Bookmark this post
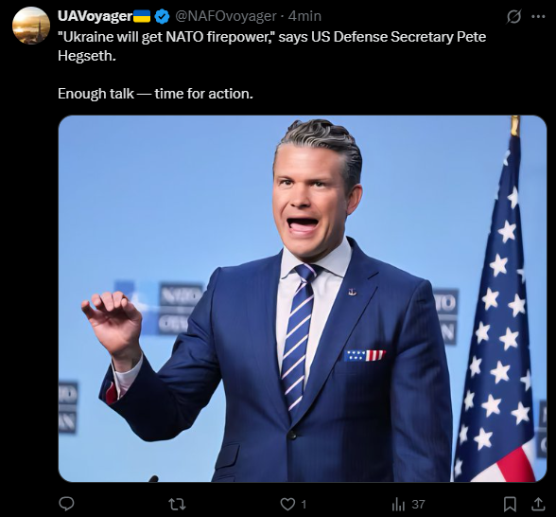The image size is (556, 517). (x=510, y=504)
